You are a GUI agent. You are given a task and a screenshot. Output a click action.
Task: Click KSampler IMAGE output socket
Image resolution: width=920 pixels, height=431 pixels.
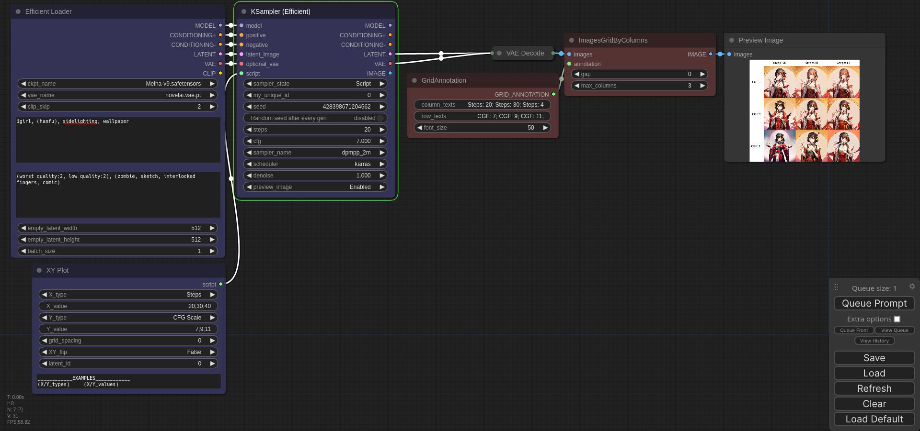pyautogui.click(x=390, y=73)
